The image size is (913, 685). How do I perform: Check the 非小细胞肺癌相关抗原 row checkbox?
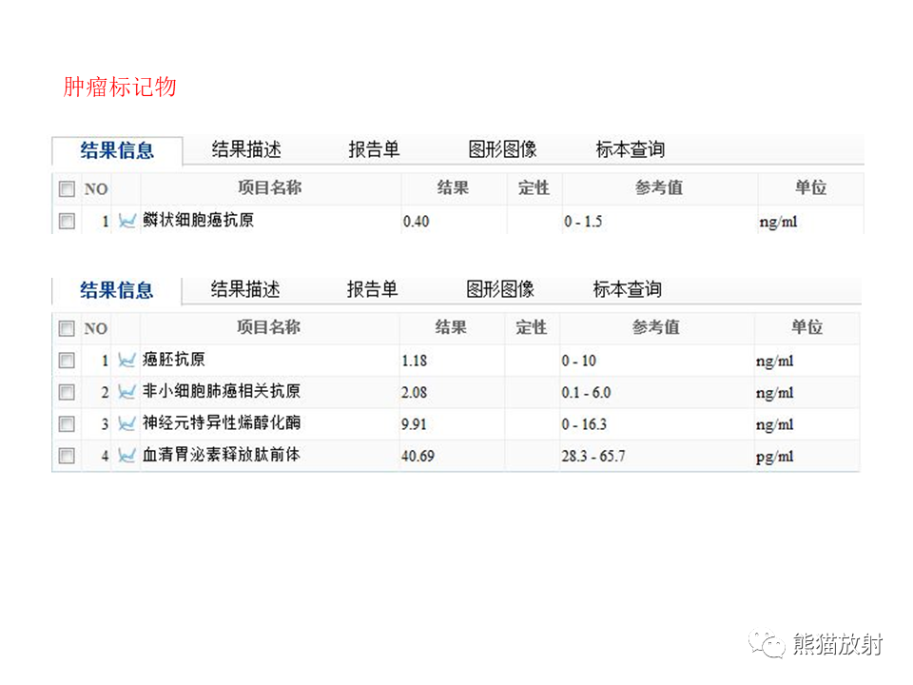(67, 392)
